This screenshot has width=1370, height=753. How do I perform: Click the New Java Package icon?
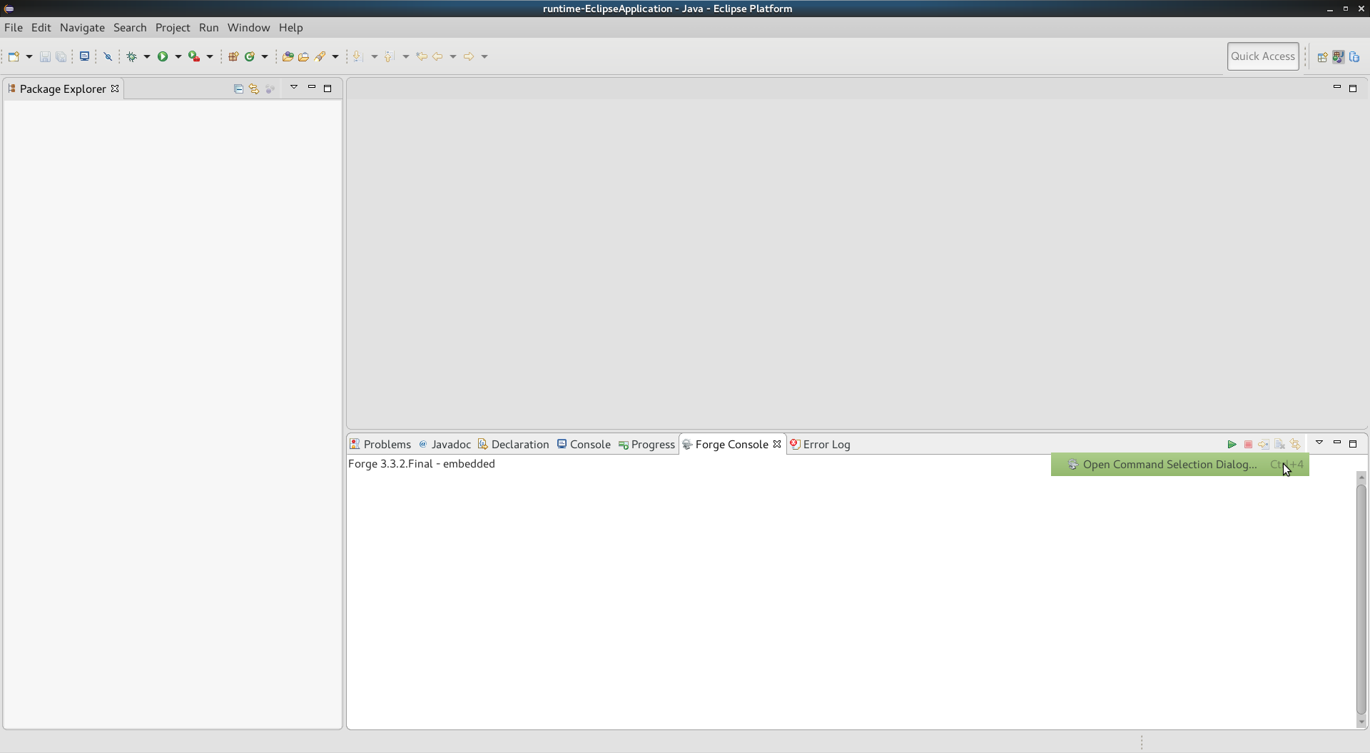pyautogui.click(x=233, y=56)
